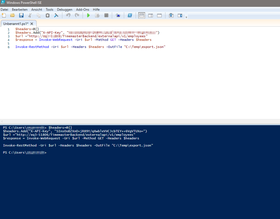The height and width of the screenshot is (219, 280).
Task: Undo the last edit with the Undo icon
Action: click(68, 15)
